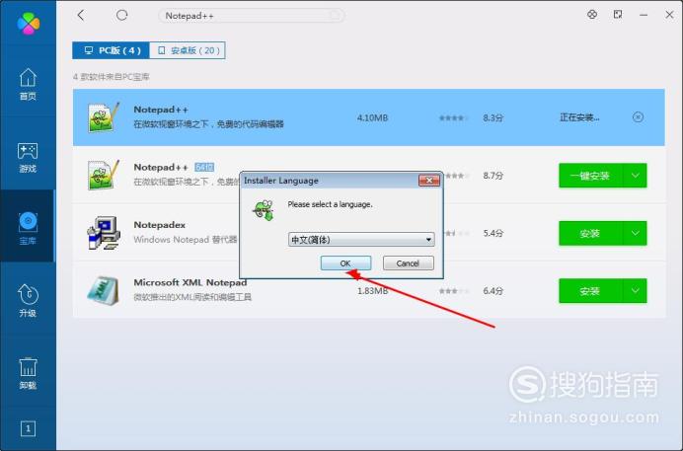Click the Notepadex app icon
The image size is (683, 451).
click(x=104, y=233)
